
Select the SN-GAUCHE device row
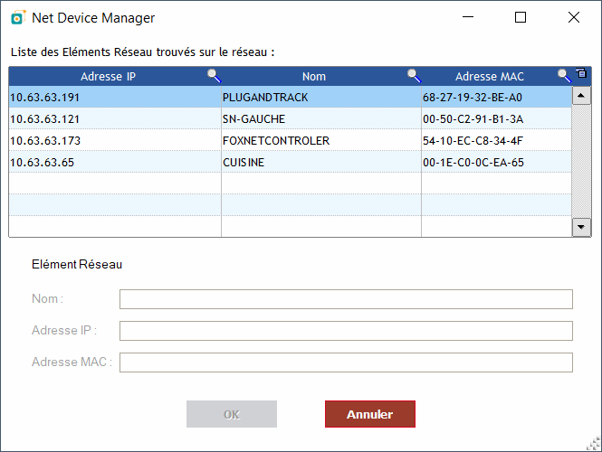click(x=291, y=118)
